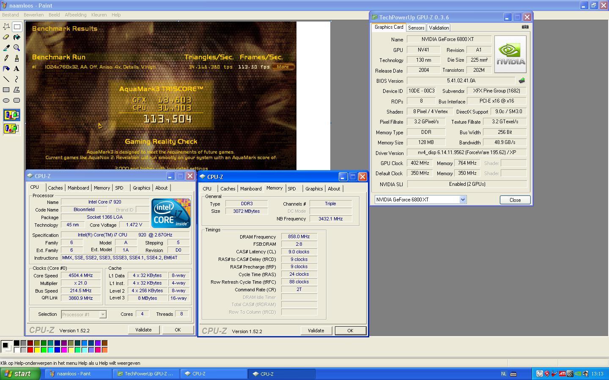Pick the bright green swatch in the palette
609x380 pixels.
[x=44, y=350]
